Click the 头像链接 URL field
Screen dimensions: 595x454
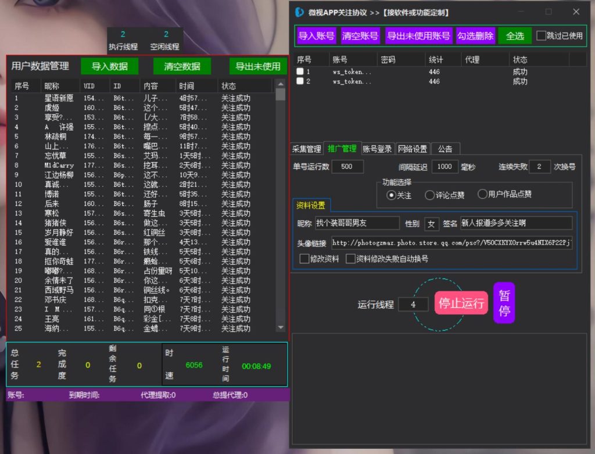click(x=451, y=242)
